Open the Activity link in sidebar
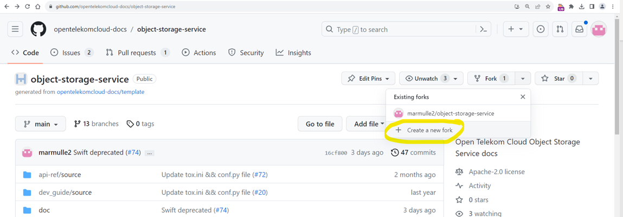The image size is (623, 217). point(479,186)
